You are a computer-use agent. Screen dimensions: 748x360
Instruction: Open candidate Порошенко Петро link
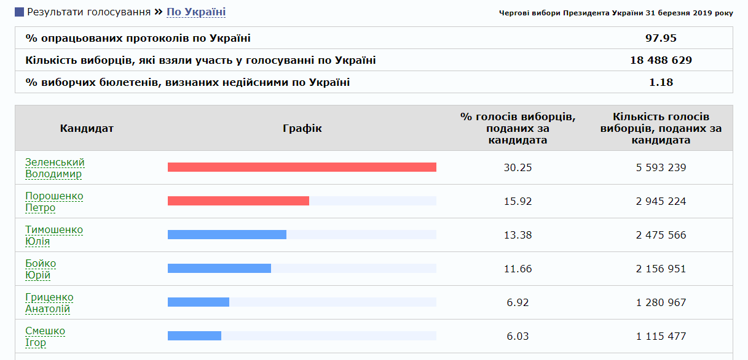(54, 201)
